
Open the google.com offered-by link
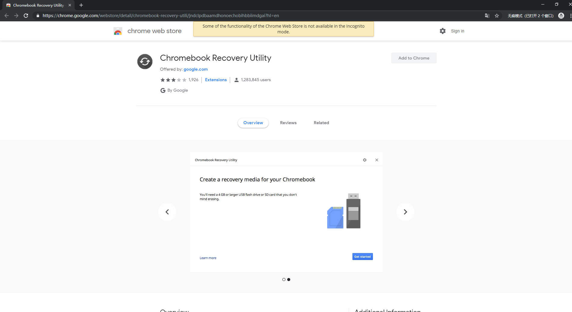coord(195,69)
